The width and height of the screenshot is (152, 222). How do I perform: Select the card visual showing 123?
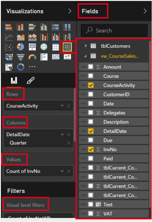[x=55, y=57]
